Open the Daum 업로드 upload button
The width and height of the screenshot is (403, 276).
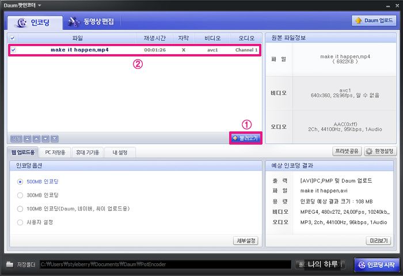point(374,21)
